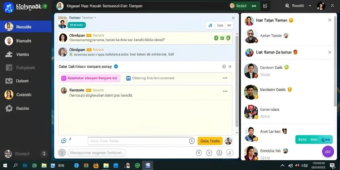This screenshot has width=340, height=170.
Task: Toggle the green status pill in top bar
Action: (245, 6)
